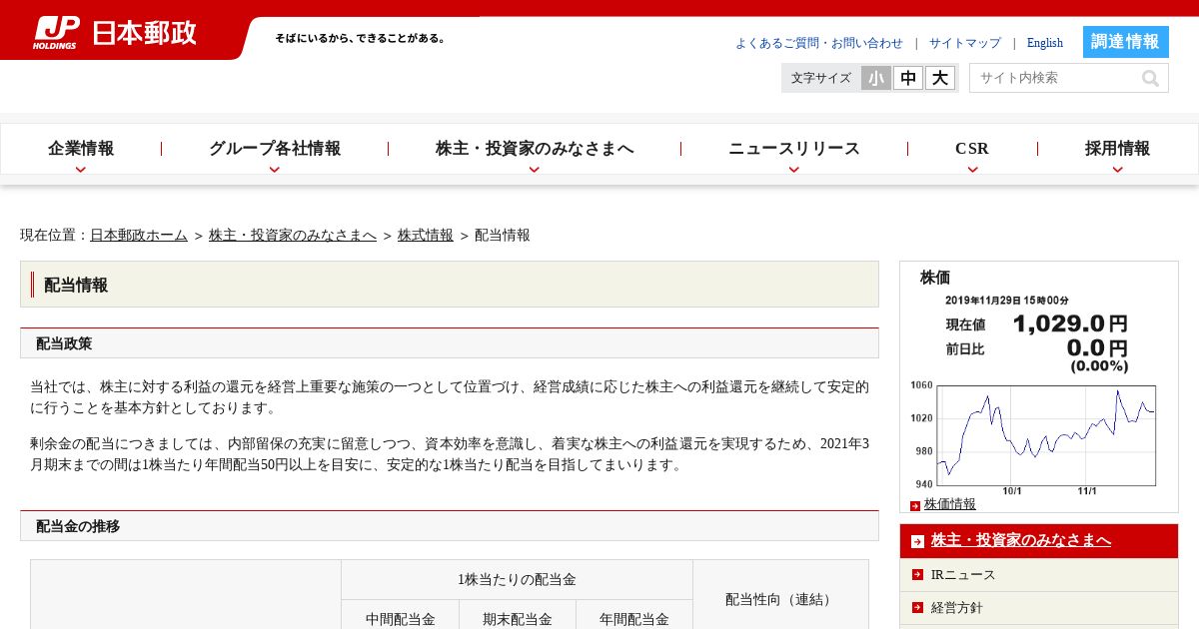The width and height of the screenshot is (1199, 629).
Task: Go to 株式情報 breadcrumb link
Action: (426, 235)
